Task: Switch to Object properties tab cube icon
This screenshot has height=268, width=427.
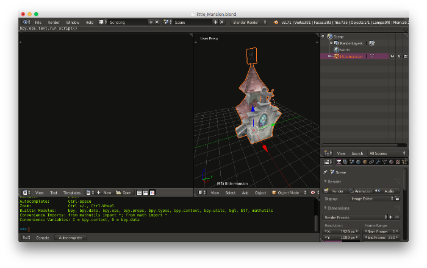Action: pyautogui.click(x=365, y=162)
